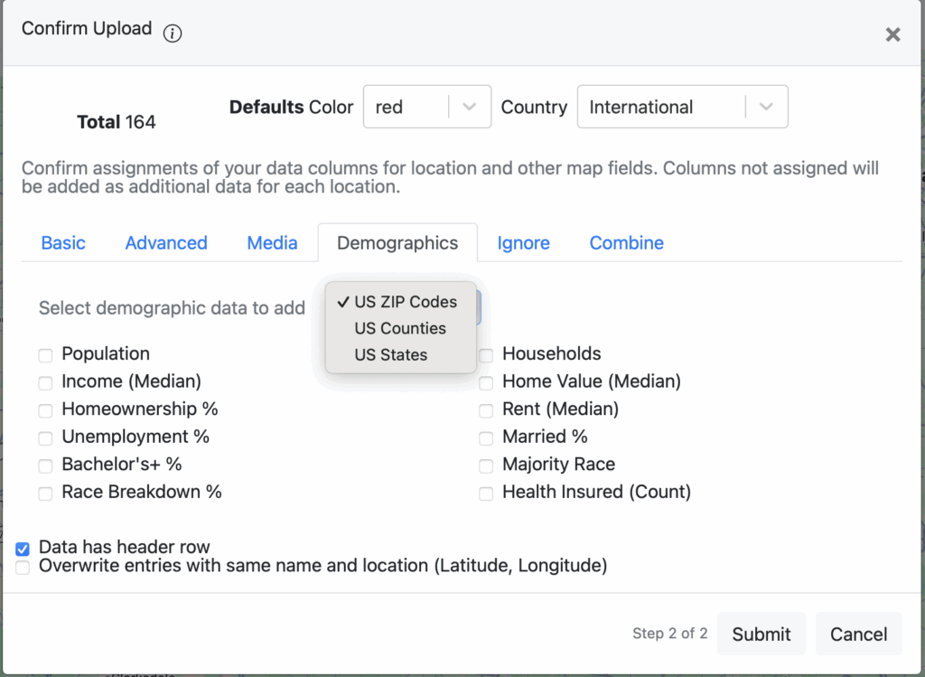Choose US Counties from the dropdown list
The image size is (925, 677).
tap(400, 328)
